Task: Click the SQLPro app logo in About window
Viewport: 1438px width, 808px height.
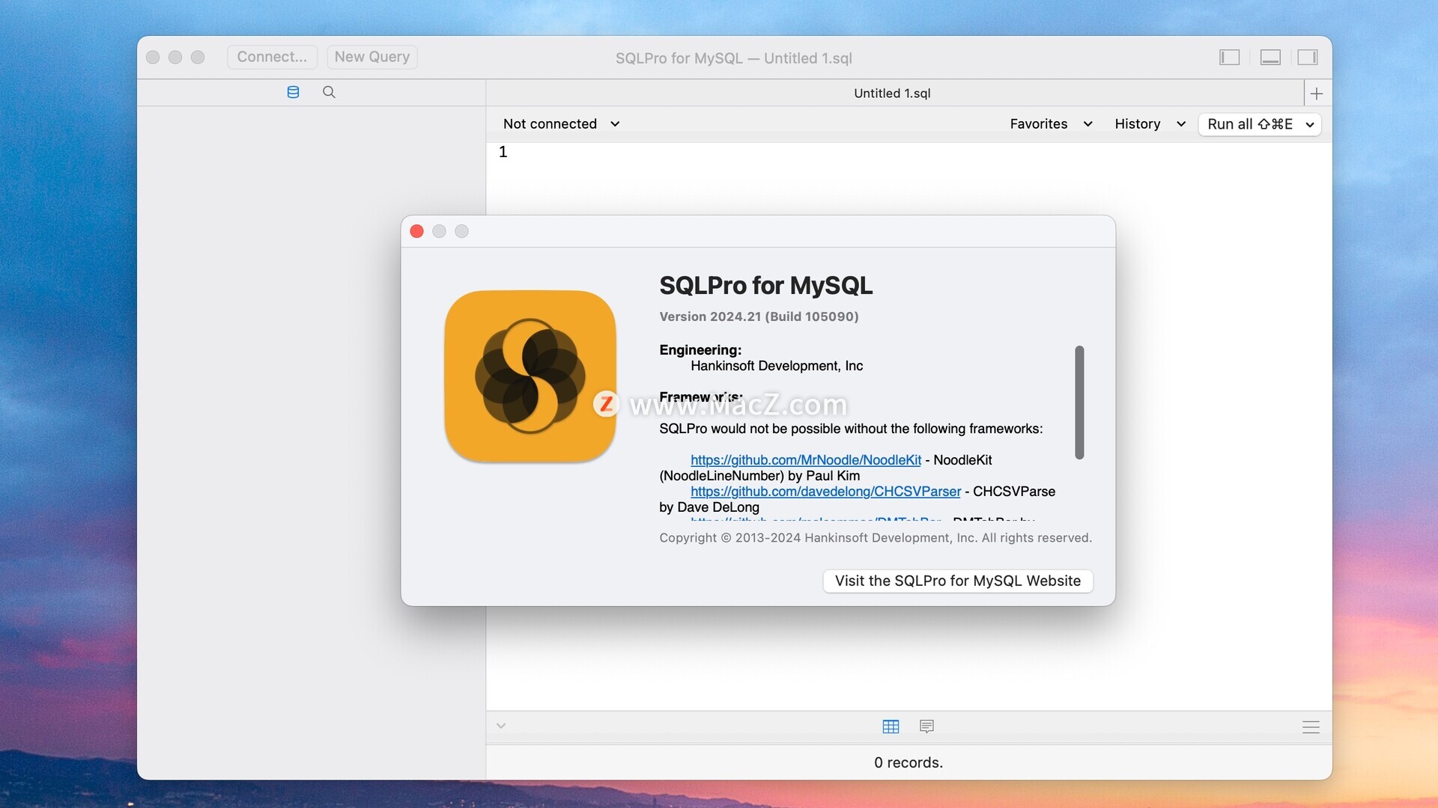Action: tap(530, 376)
